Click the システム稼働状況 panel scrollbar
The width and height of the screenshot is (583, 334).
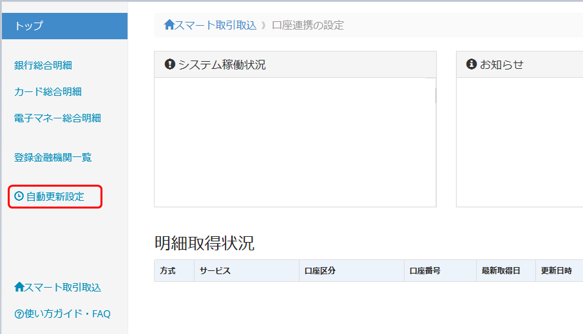(435, 95)
